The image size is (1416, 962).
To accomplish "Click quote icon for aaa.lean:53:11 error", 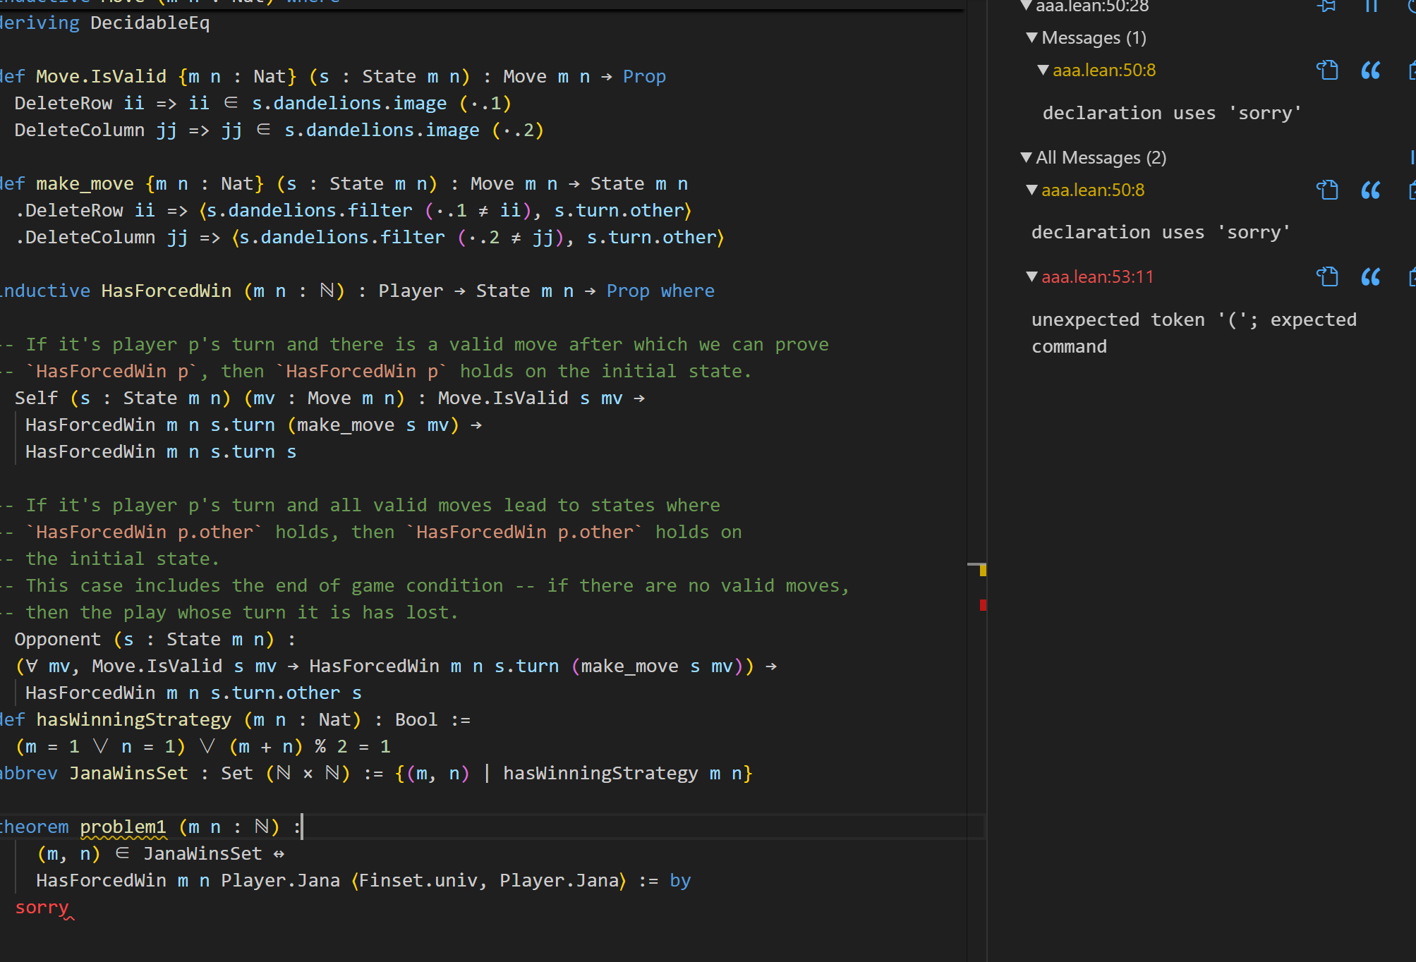I will click(x=1371, y=277).
